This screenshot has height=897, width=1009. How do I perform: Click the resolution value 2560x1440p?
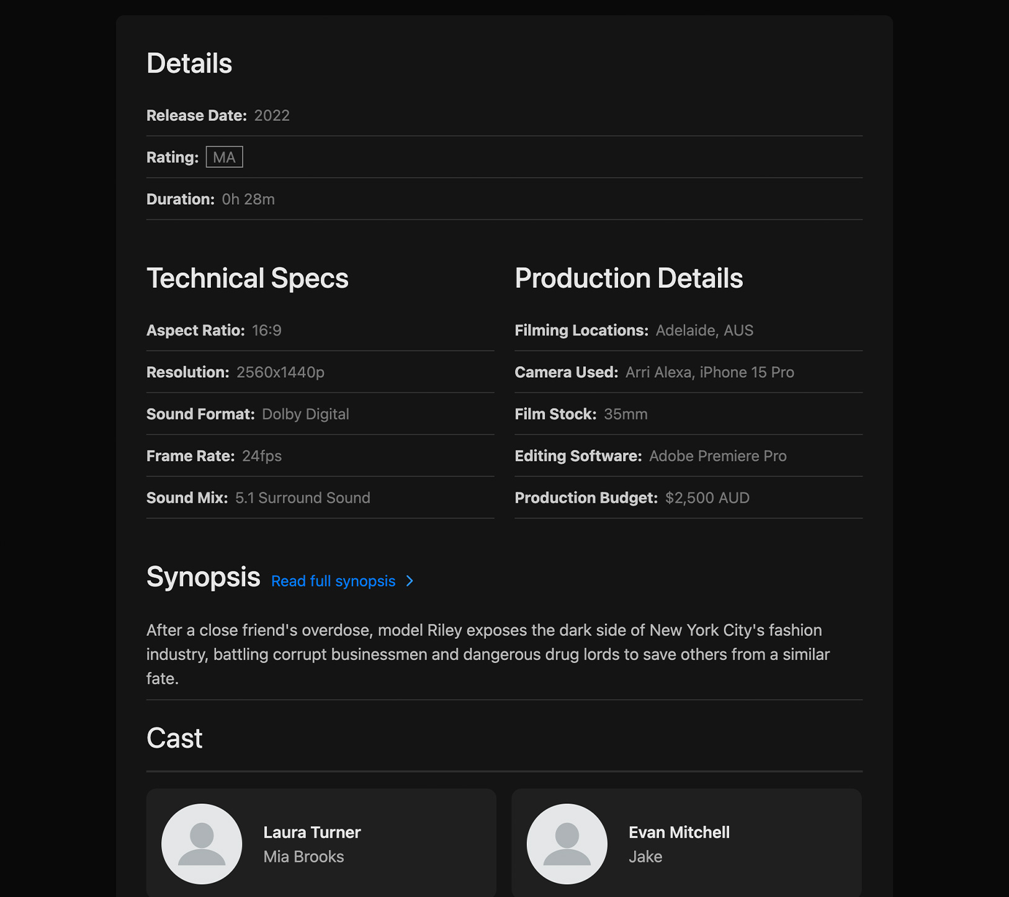point(280,372)
